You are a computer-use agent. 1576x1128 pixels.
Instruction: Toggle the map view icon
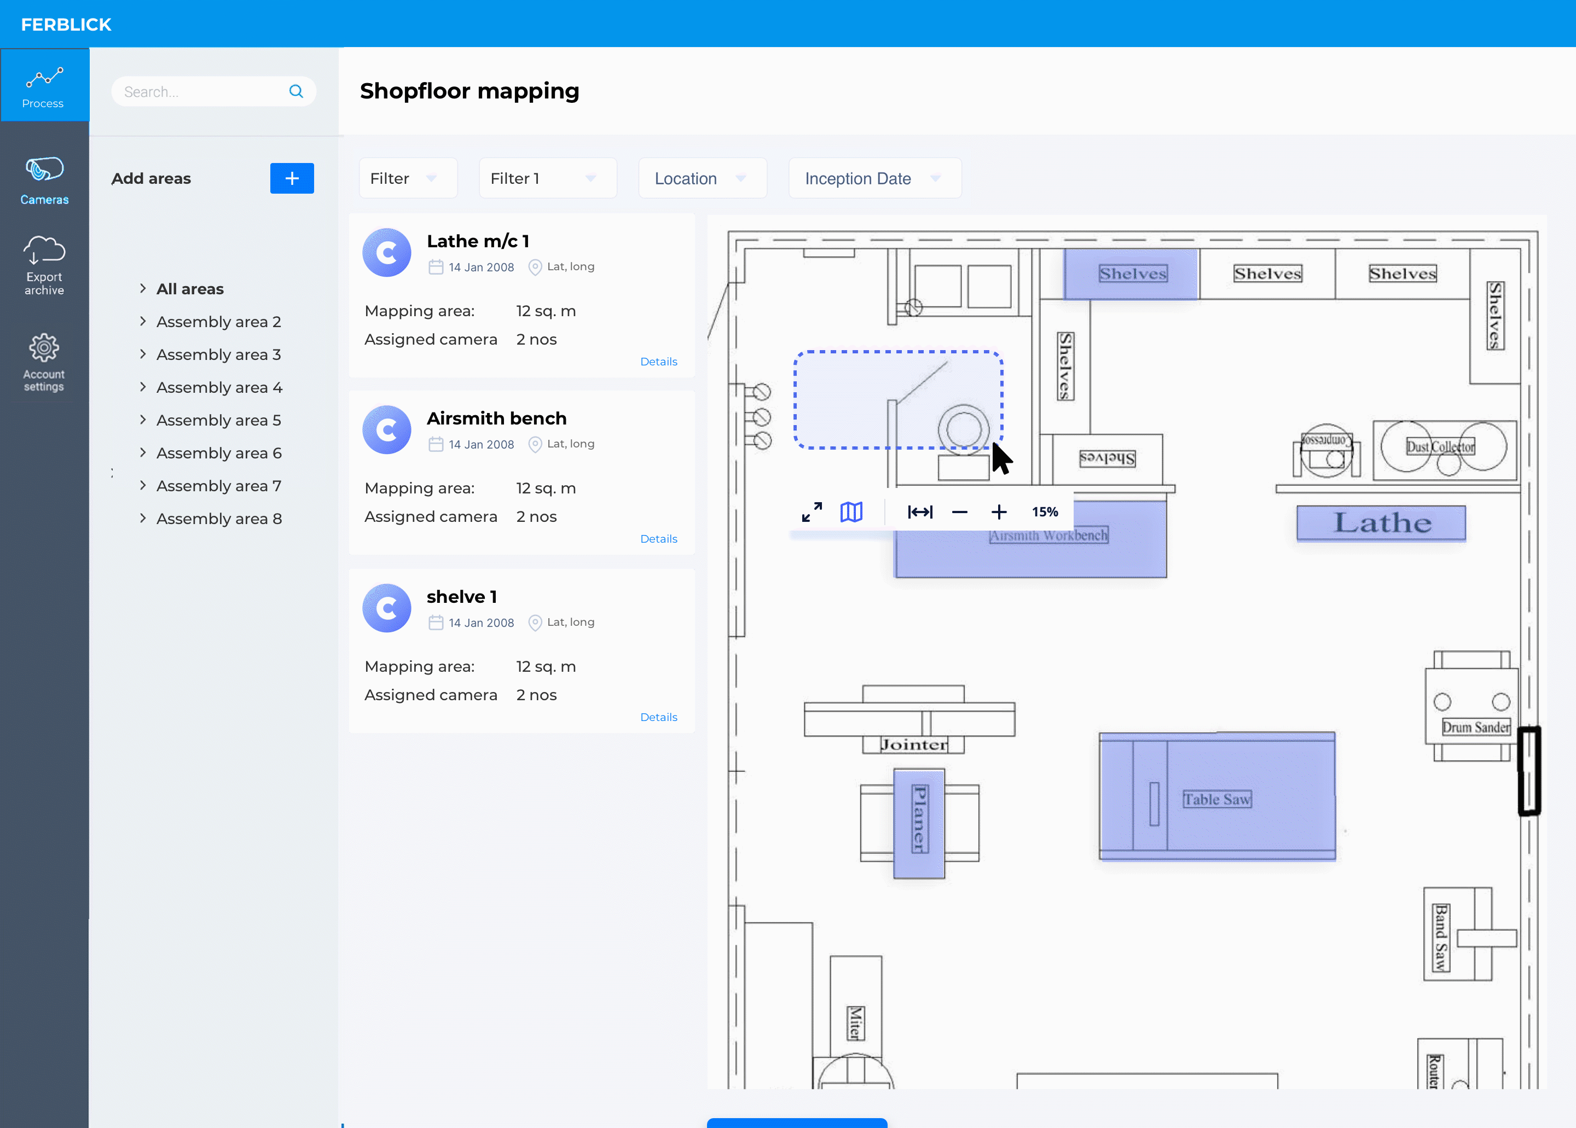click(x=851, y=512)
